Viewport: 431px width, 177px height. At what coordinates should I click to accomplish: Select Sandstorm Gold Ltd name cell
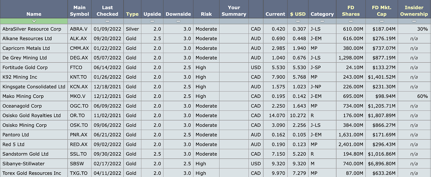[25, 154]
